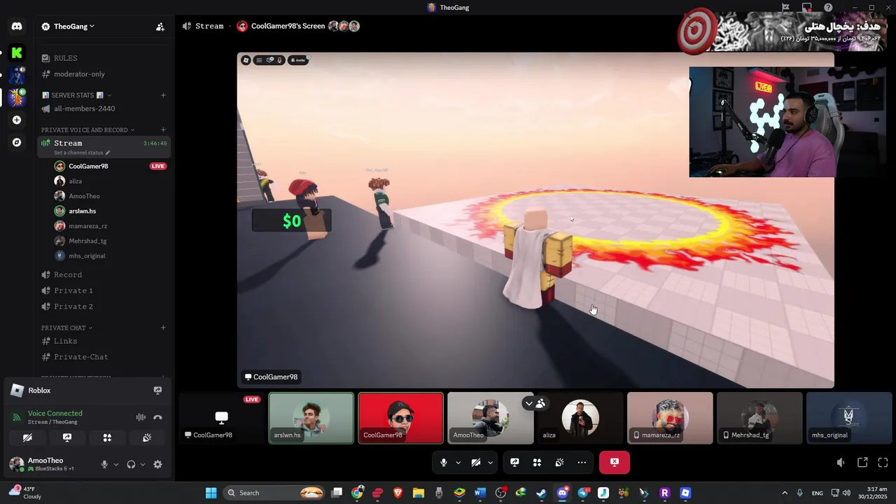Expand output device options in user panel
This screenshot has height=504, width=896.
(x=143, y=464)
